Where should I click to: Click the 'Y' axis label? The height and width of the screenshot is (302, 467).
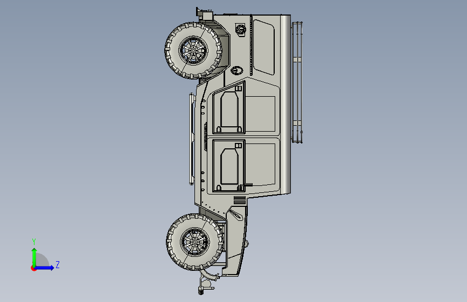[34, 241]
